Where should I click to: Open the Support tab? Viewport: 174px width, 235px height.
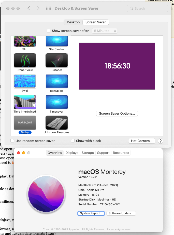pyautogui.click(x=103, y=153)
